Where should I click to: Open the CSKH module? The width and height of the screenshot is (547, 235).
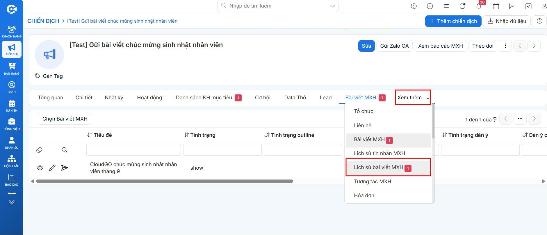click(12, 87)
